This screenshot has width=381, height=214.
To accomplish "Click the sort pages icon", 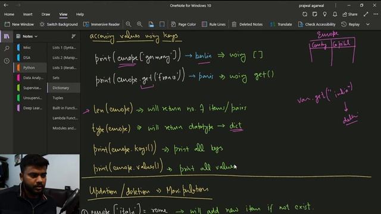I will (73, 36).
